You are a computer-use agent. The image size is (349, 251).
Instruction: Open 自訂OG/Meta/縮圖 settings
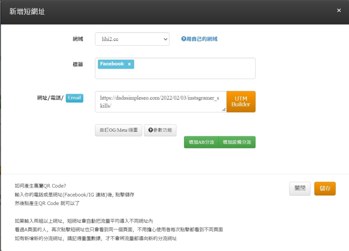[x=118, y=130]
